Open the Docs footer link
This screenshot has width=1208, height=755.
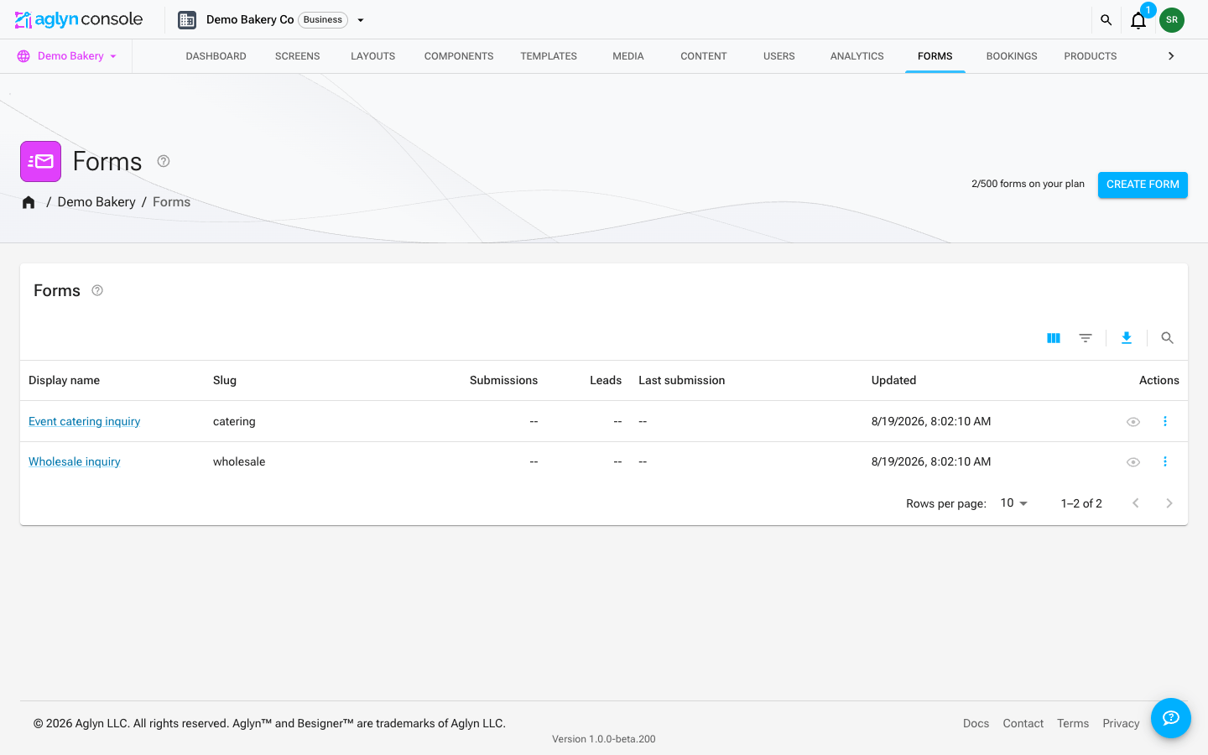[976, 723]
